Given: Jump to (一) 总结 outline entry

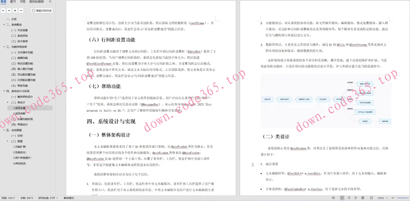Looking at the screenshot, I should click(x=17, y=136).
